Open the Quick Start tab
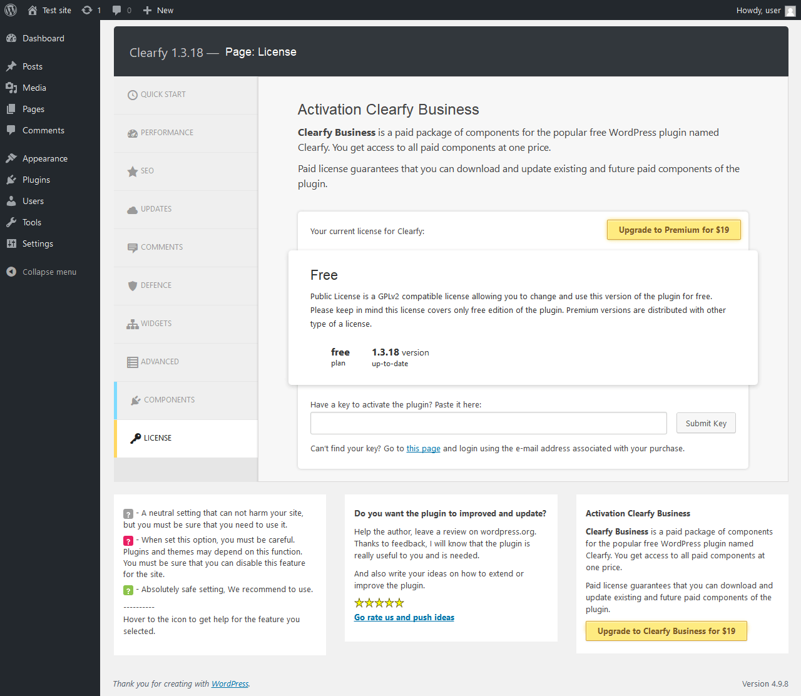 tap(186, 95)
